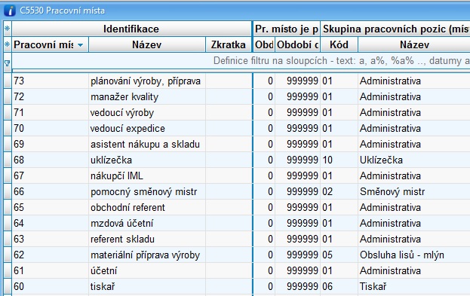Click group name 'Tiskař' in row 60

tap(414, 286)
